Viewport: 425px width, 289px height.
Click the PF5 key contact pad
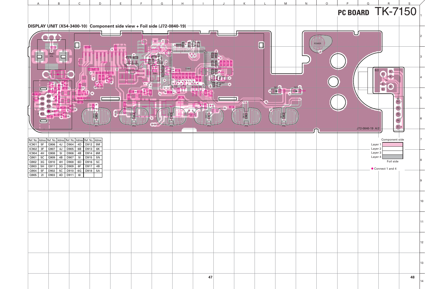coord(246,116)
